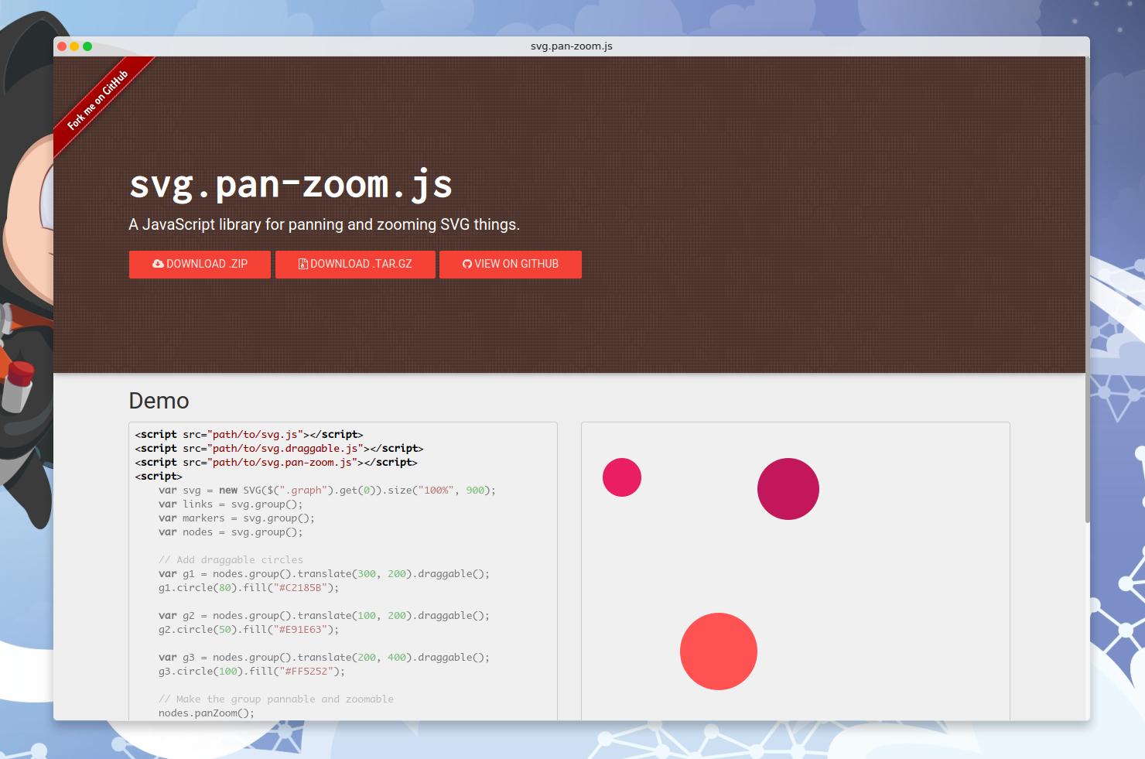This screenshot has width=1145, height=759.
Task: Click the "path/to/svg.pan-zoom.js" string
Action: click(282, 463)
